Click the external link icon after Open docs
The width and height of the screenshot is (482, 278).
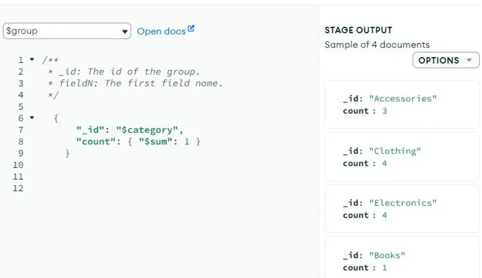191,28
